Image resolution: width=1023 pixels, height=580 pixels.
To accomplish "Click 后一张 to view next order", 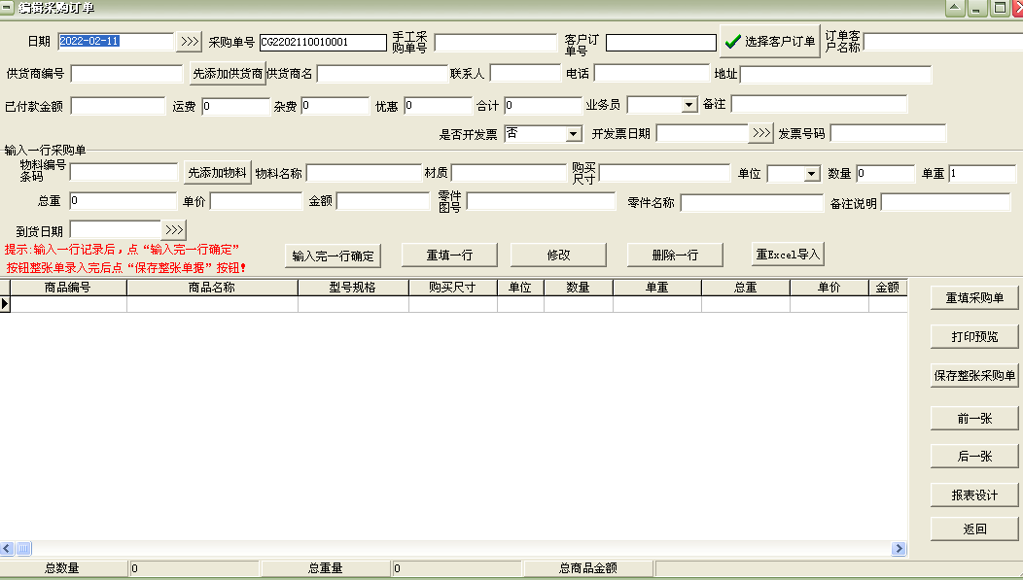I will point(972,456).
